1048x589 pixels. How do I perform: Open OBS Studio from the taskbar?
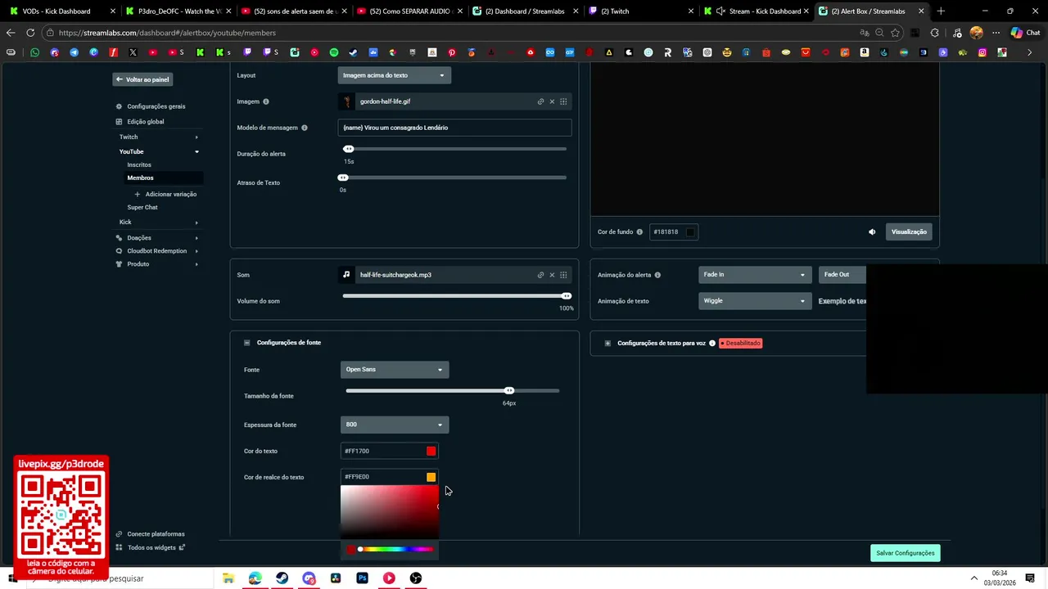point(416,578)
